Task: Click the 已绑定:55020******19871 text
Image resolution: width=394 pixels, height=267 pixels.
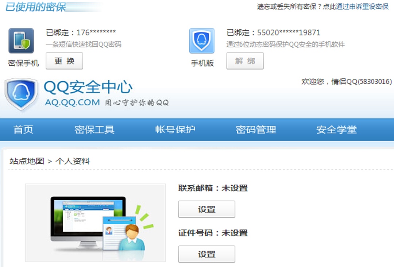Action: point(273,32)
